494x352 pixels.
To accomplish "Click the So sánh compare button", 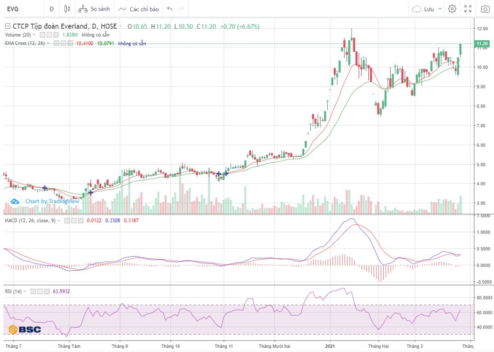I will coord(94,9).
